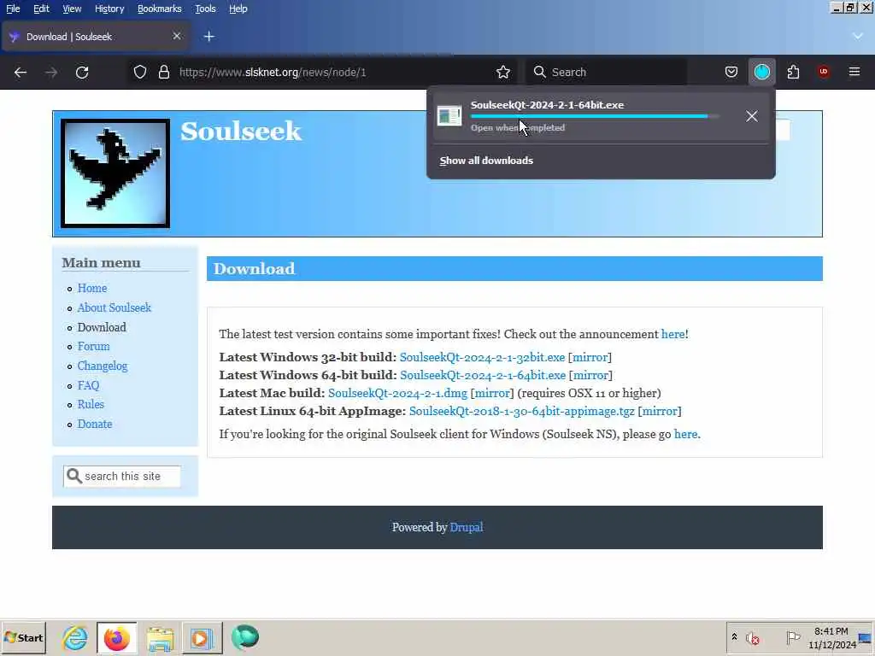Download SoulseekQt-2024-2-1-64bit.exe link
The image size is (875, 656).
[483, 375]
